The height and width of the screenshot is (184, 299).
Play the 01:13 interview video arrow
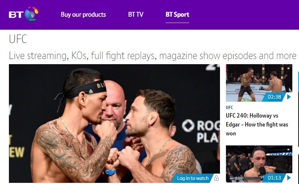(289, 178)
